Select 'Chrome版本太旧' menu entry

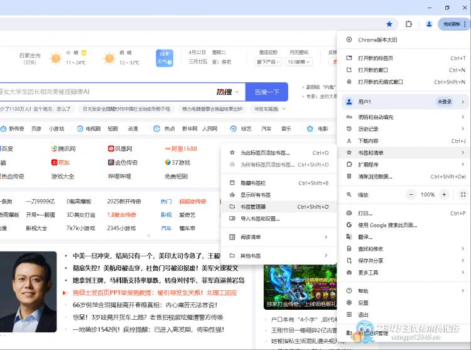click(x=403, y=40)
